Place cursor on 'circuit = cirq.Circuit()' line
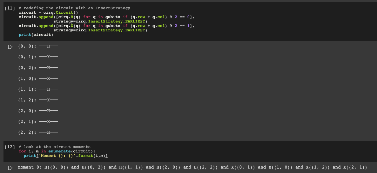This screenshot has width=377, height=173. (49, 12)
